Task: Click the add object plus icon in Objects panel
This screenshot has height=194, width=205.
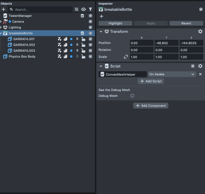Action: 3,10
